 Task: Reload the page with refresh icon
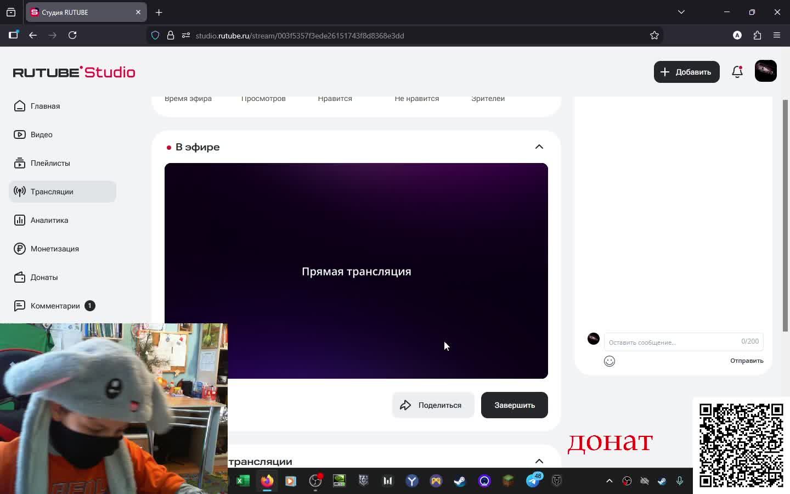pyautogui.click(x=72, y=35)
